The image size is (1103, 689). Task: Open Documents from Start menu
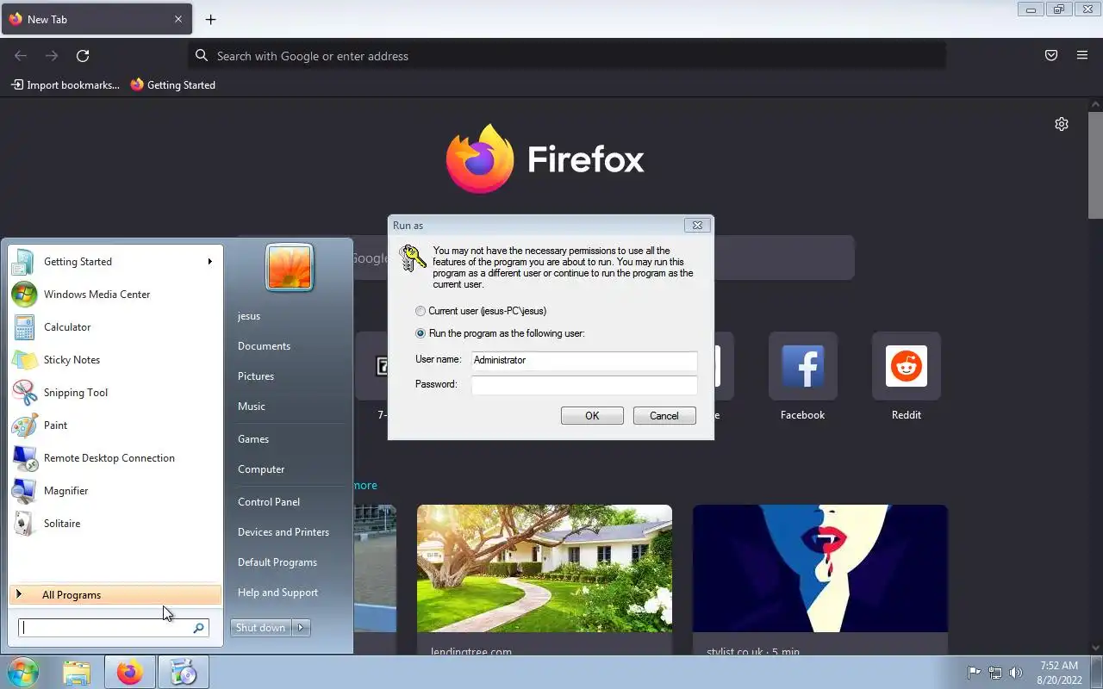(264, 346)
